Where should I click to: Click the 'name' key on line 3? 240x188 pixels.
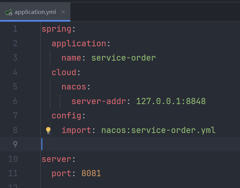pos(71,58)
